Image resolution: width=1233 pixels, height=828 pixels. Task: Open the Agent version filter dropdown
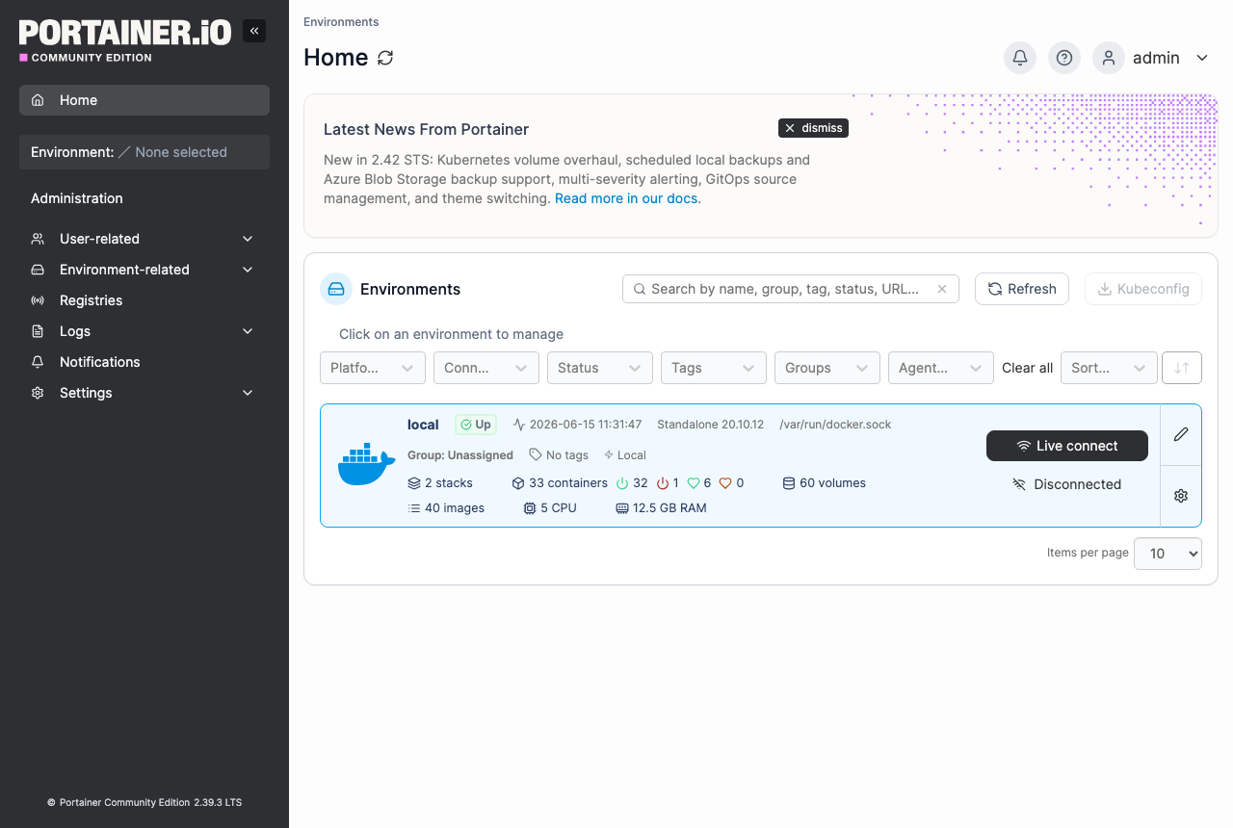click(941, 368)
